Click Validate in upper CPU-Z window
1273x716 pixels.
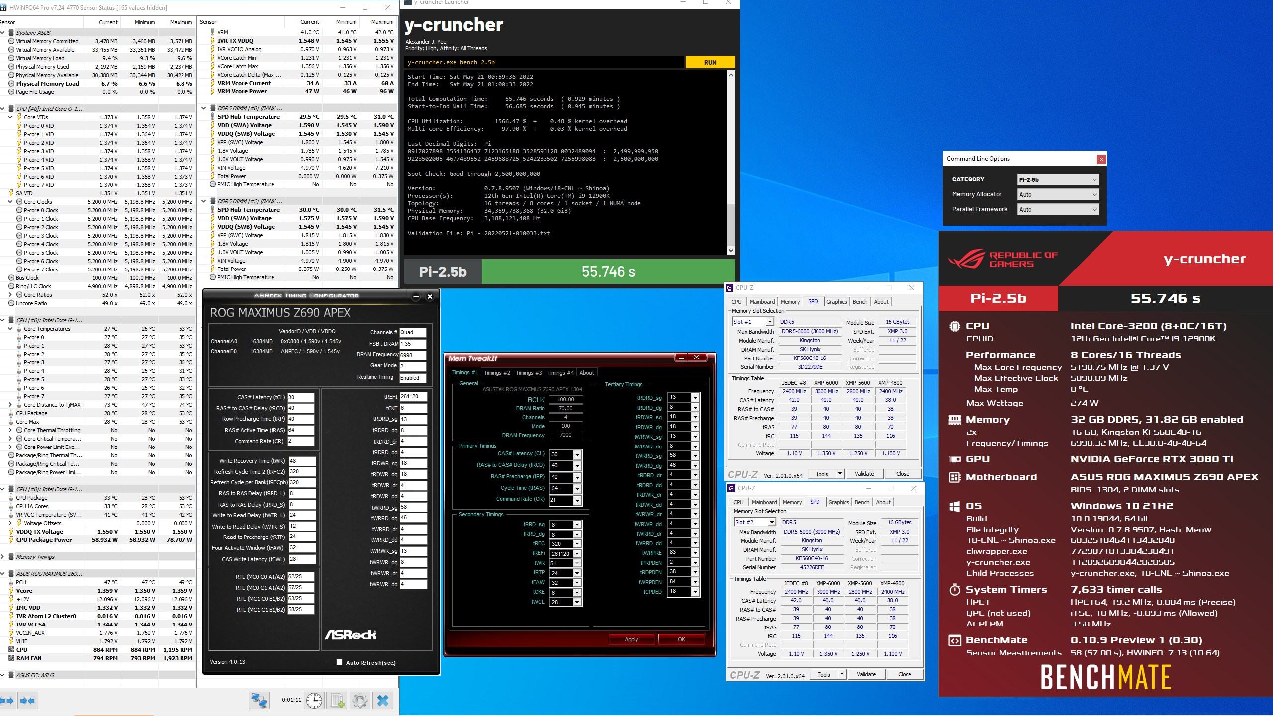point(864,474)
